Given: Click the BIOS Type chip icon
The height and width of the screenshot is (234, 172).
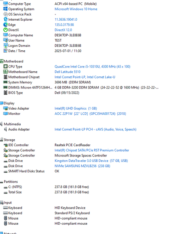Looking at the screenshot, I should coord(5,92).
